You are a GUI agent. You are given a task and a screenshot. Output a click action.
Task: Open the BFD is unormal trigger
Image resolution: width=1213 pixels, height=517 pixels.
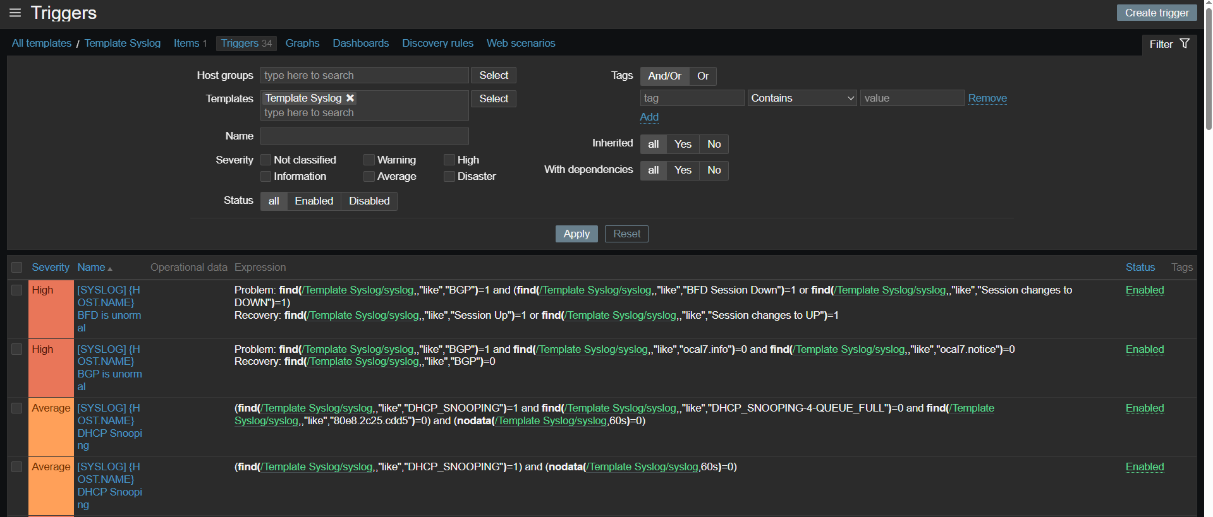coord(109,309)
